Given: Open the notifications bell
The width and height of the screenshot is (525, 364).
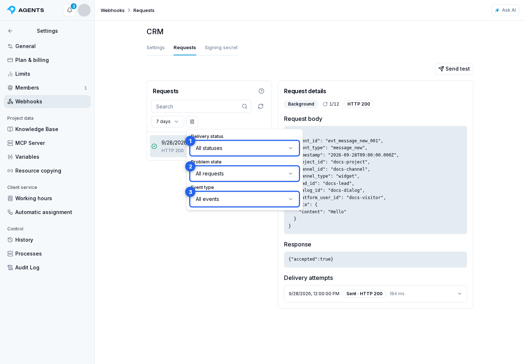Looking at the screenshot, I should click(70, 10).
